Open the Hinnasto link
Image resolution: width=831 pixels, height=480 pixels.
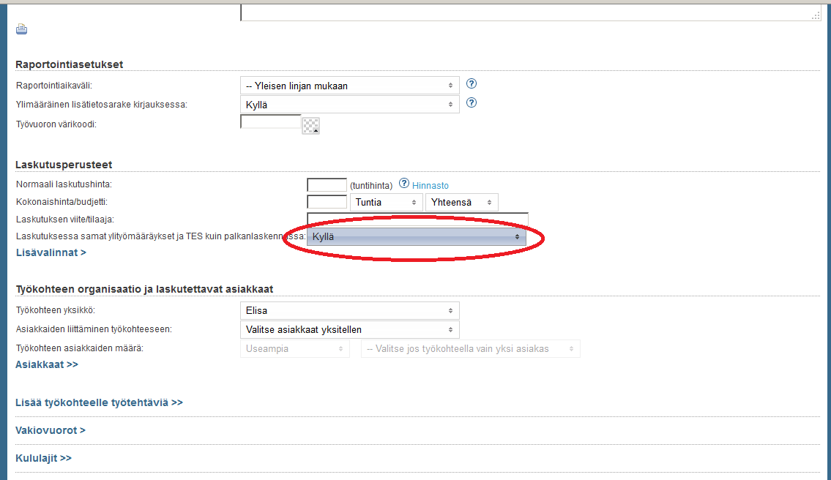click(x=431, y=186)
